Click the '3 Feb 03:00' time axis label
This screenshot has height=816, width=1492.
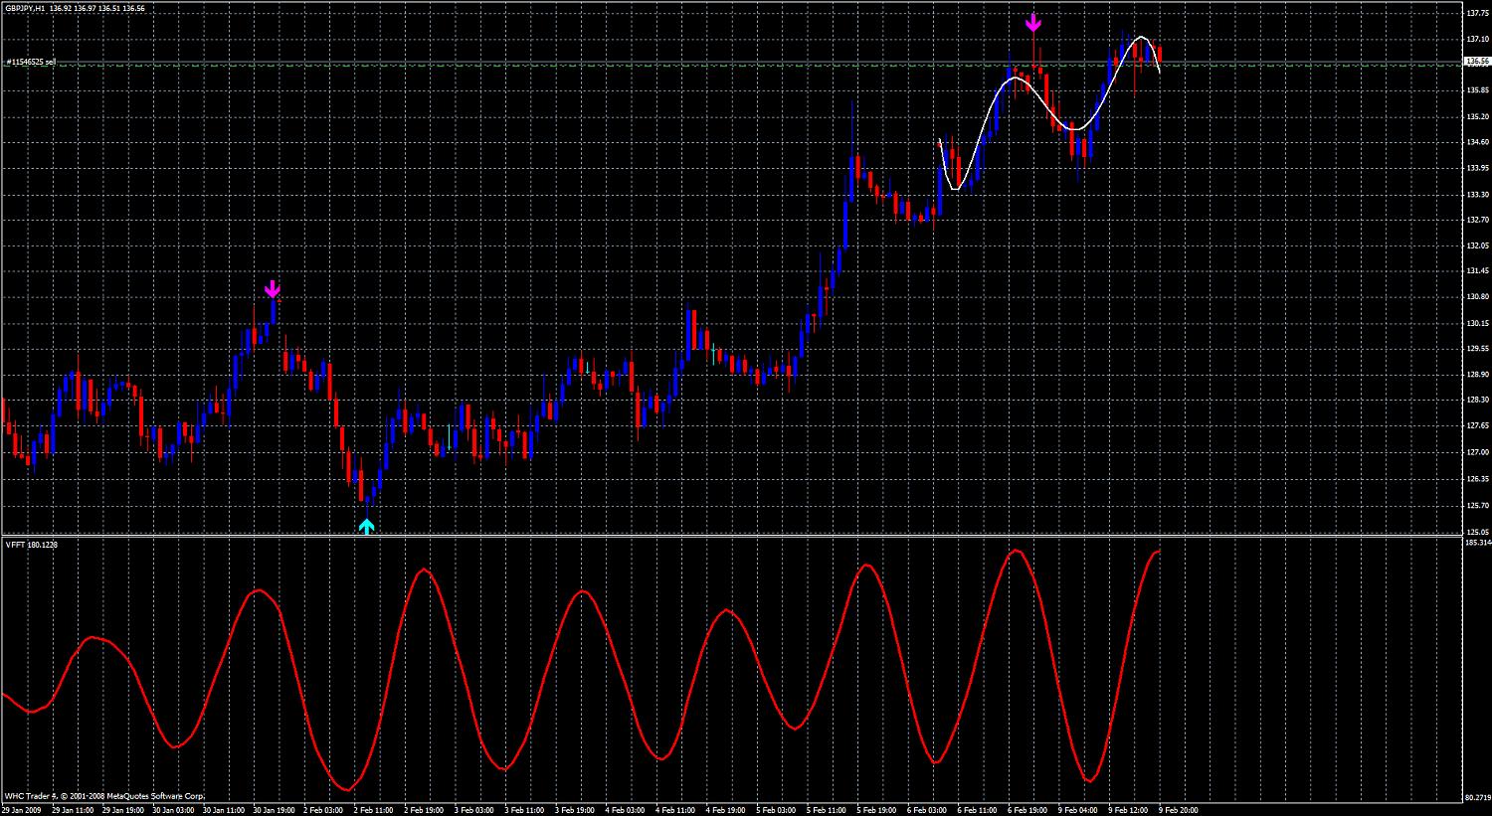pyautogui.click(x=475, y=810)
